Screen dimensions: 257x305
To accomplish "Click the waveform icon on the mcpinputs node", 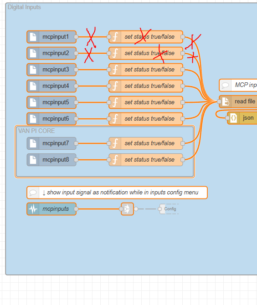I will pos(33,209).
